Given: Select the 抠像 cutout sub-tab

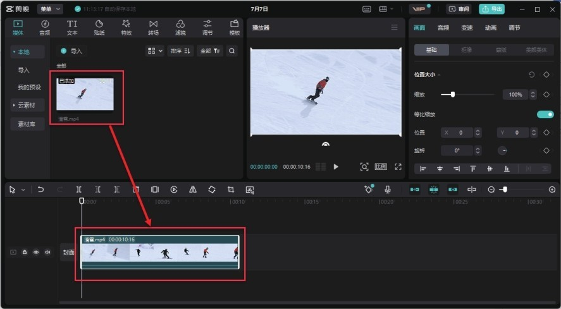Looking at the screenshot, I should coord(466,50).
